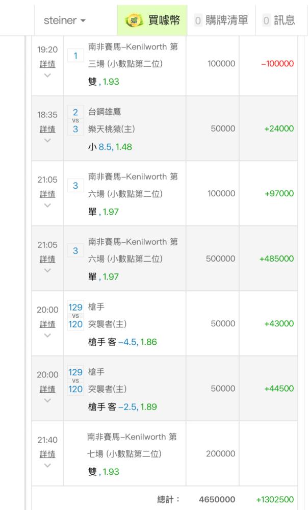Click 詳情 link for the 19:20 bet
Screen dimensions: 308x510
coord(47,64)
